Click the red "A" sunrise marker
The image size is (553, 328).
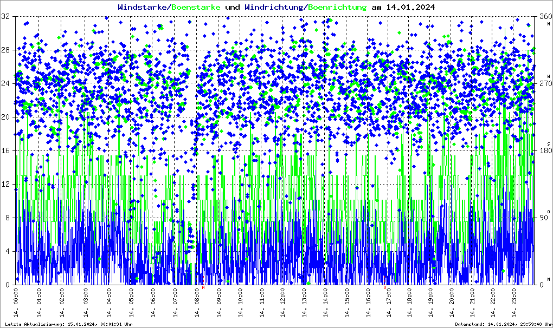[203, 288]
